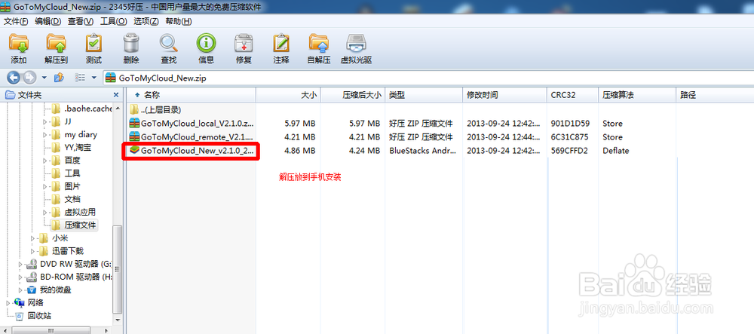
Task: Click the 添加 (Add) toolbar icon
Action: 19,43
